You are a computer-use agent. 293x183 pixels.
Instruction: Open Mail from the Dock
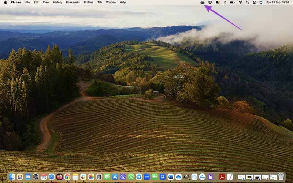click(28, 177)
